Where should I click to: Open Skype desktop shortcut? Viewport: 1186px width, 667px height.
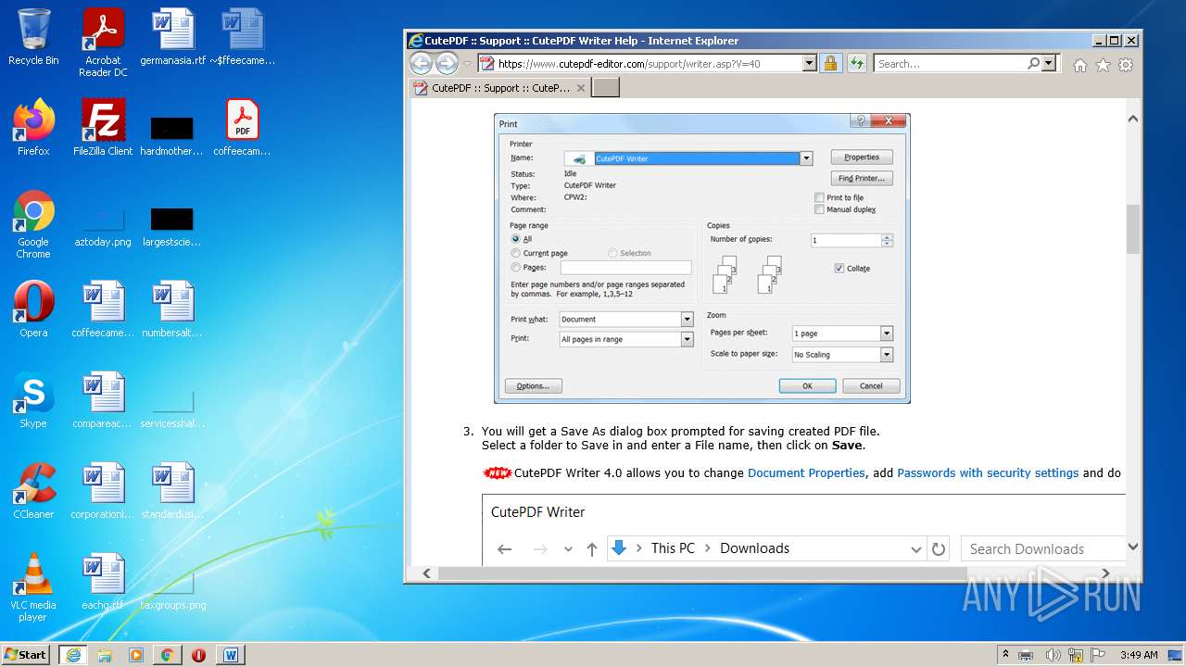[33, 400]
